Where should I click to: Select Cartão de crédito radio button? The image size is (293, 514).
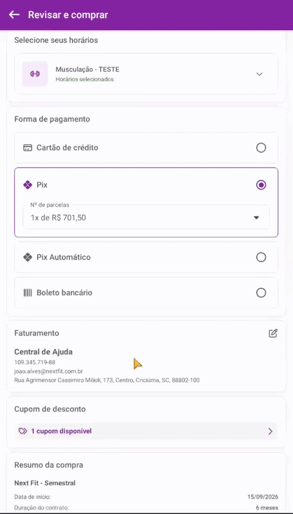(x=262, y=148)
